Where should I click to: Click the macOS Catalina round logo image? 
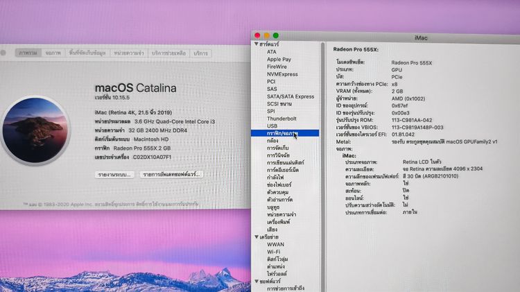point(35,130)
